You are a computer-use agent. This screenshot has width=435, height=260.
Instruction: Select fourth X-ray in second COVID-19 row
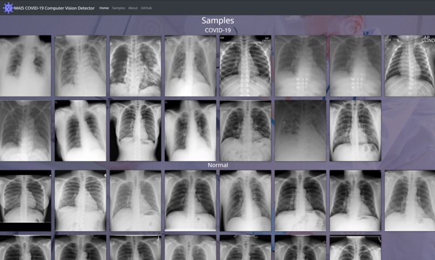[x=191, y=131]
